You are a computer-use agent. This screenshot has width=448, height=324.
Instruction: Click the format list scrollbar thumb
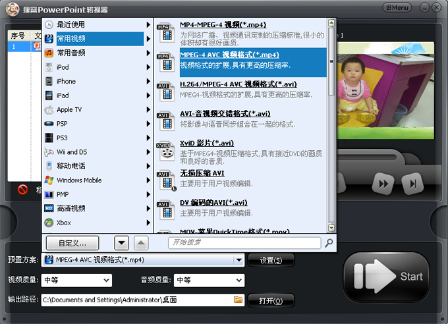[x=331, y=61]
